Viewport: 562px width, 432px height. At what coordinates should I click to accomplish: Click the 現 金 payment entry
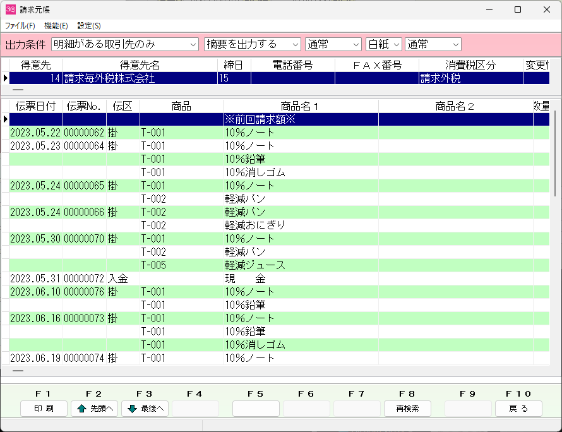tap(301, 279)
